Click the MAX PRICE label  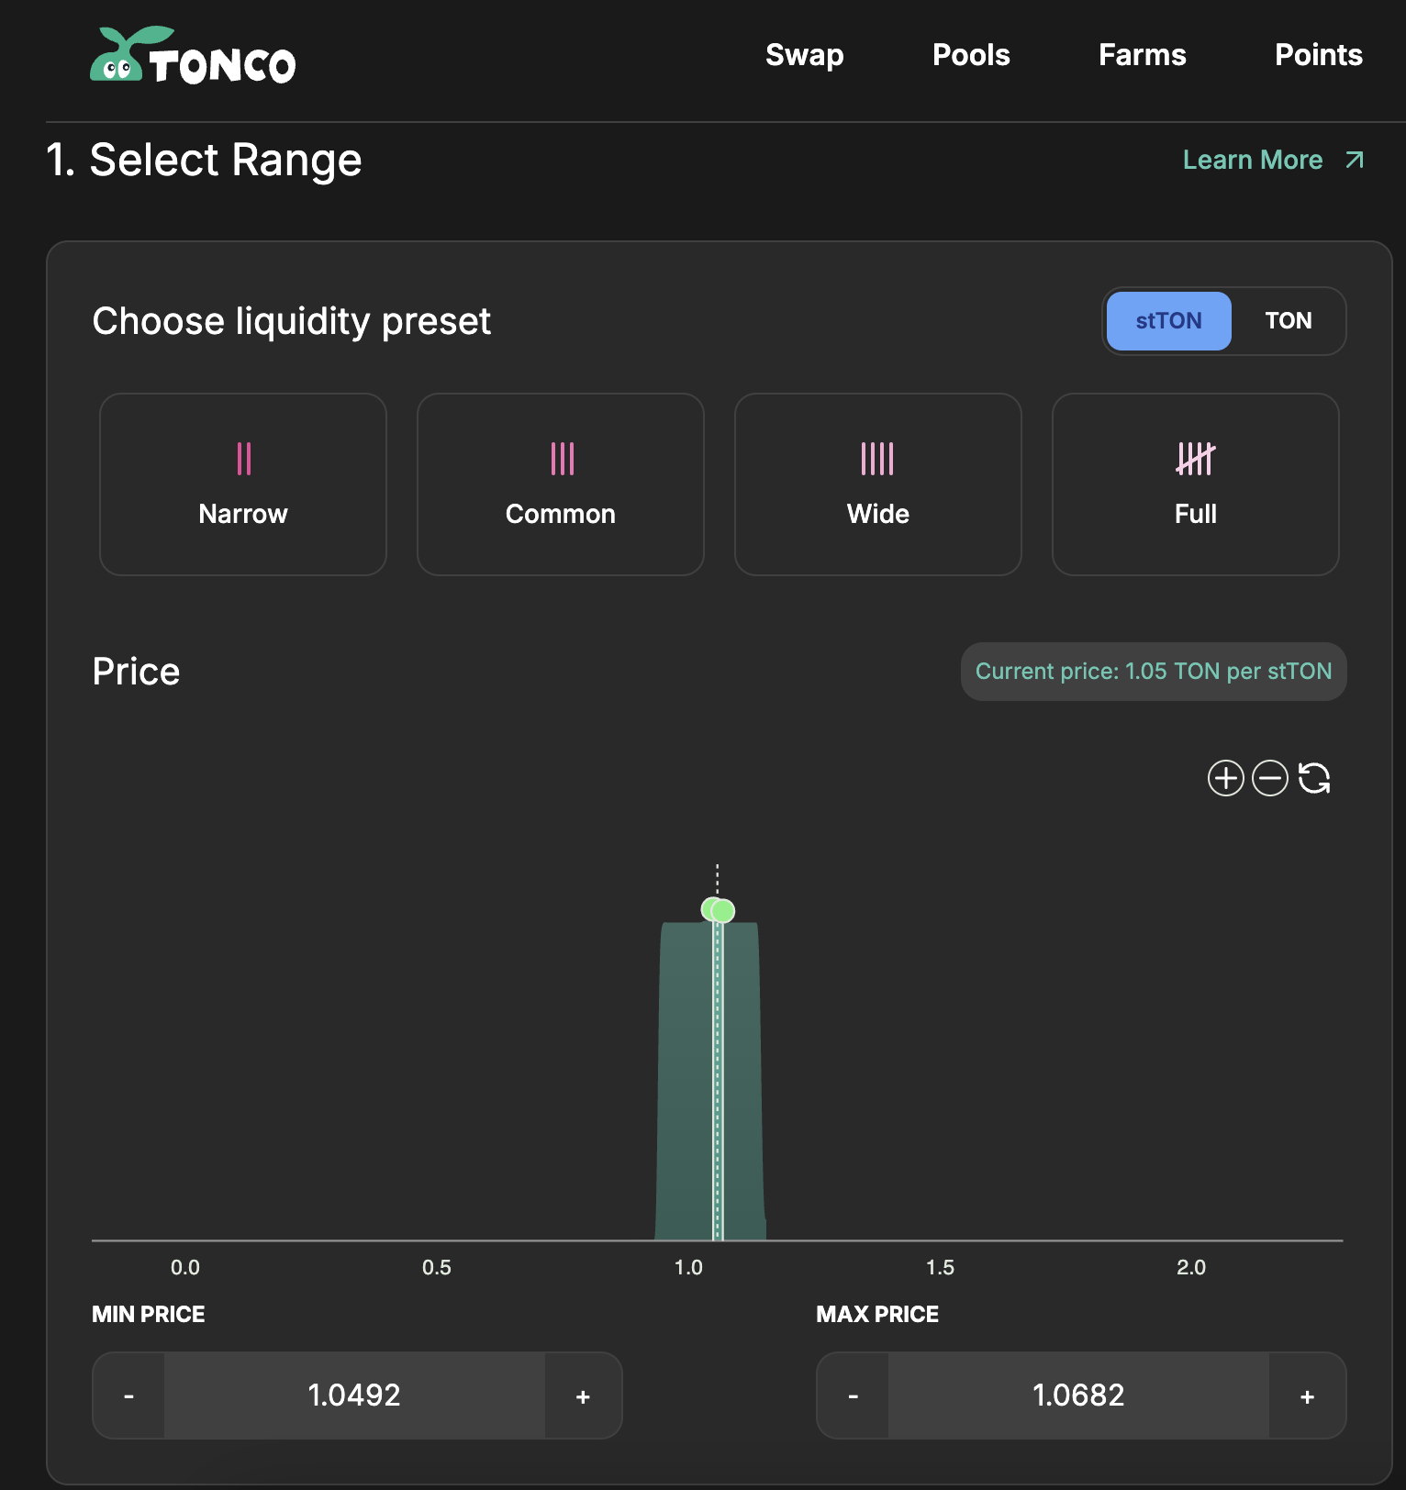tap(877, 1315)
